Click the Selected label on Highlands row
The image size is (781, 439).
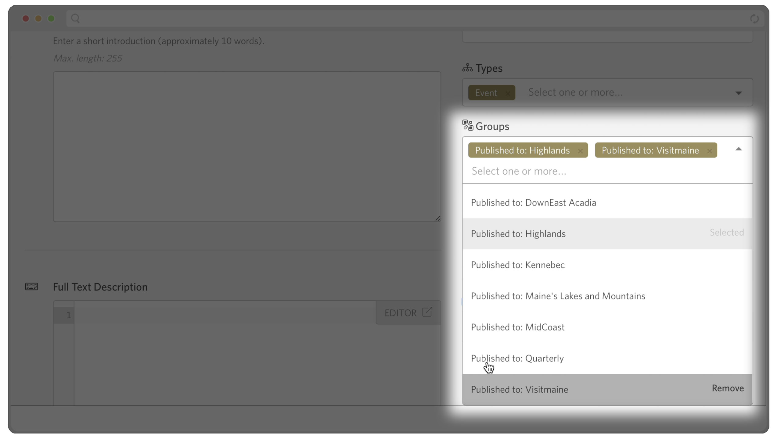pyautogui.click(x=727, y=233)
